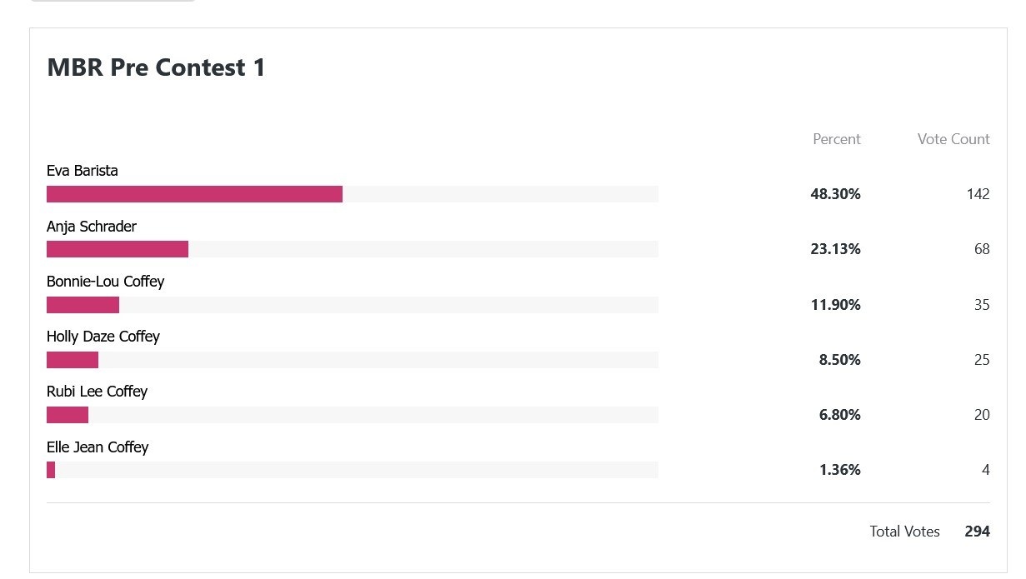Click Anja Schrader's vote bar
Screen dimensions: 1026x579
click(118, 249)
